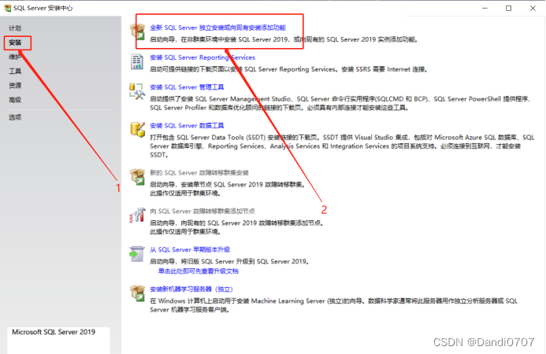This screenshot has width=546, height=354.
Task: Click description 启动向导，安装单节点 SQL Server 2019
Action: click(x=228, y=185)
